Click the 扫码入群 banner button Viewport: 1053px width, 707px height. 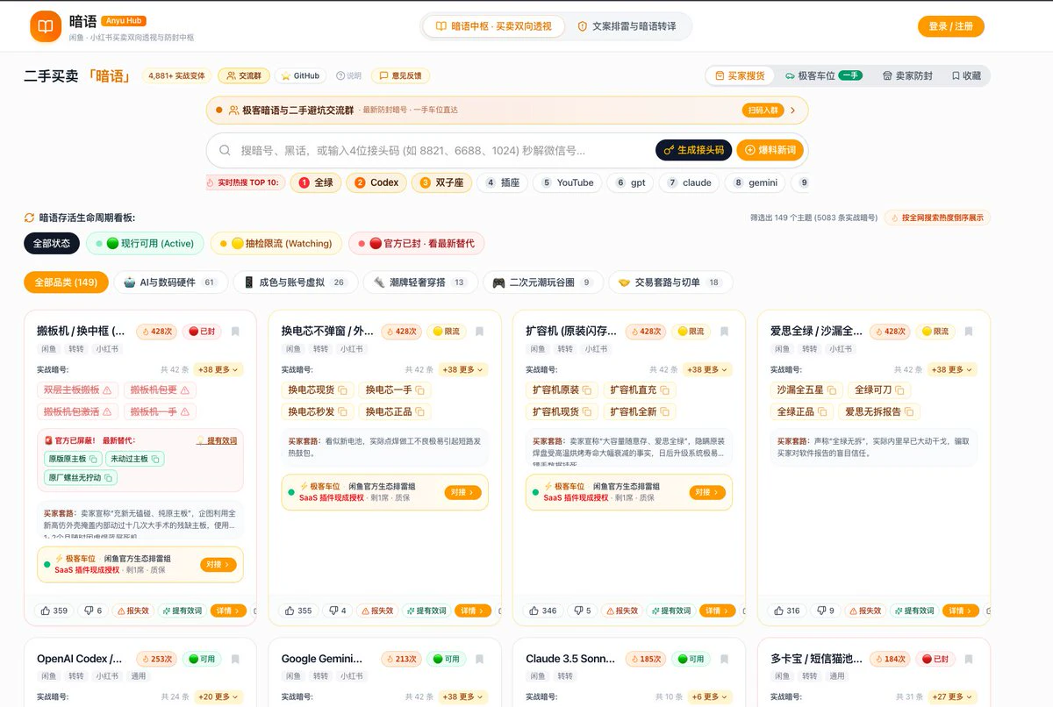pyautogui.click(x=762, y=111)
